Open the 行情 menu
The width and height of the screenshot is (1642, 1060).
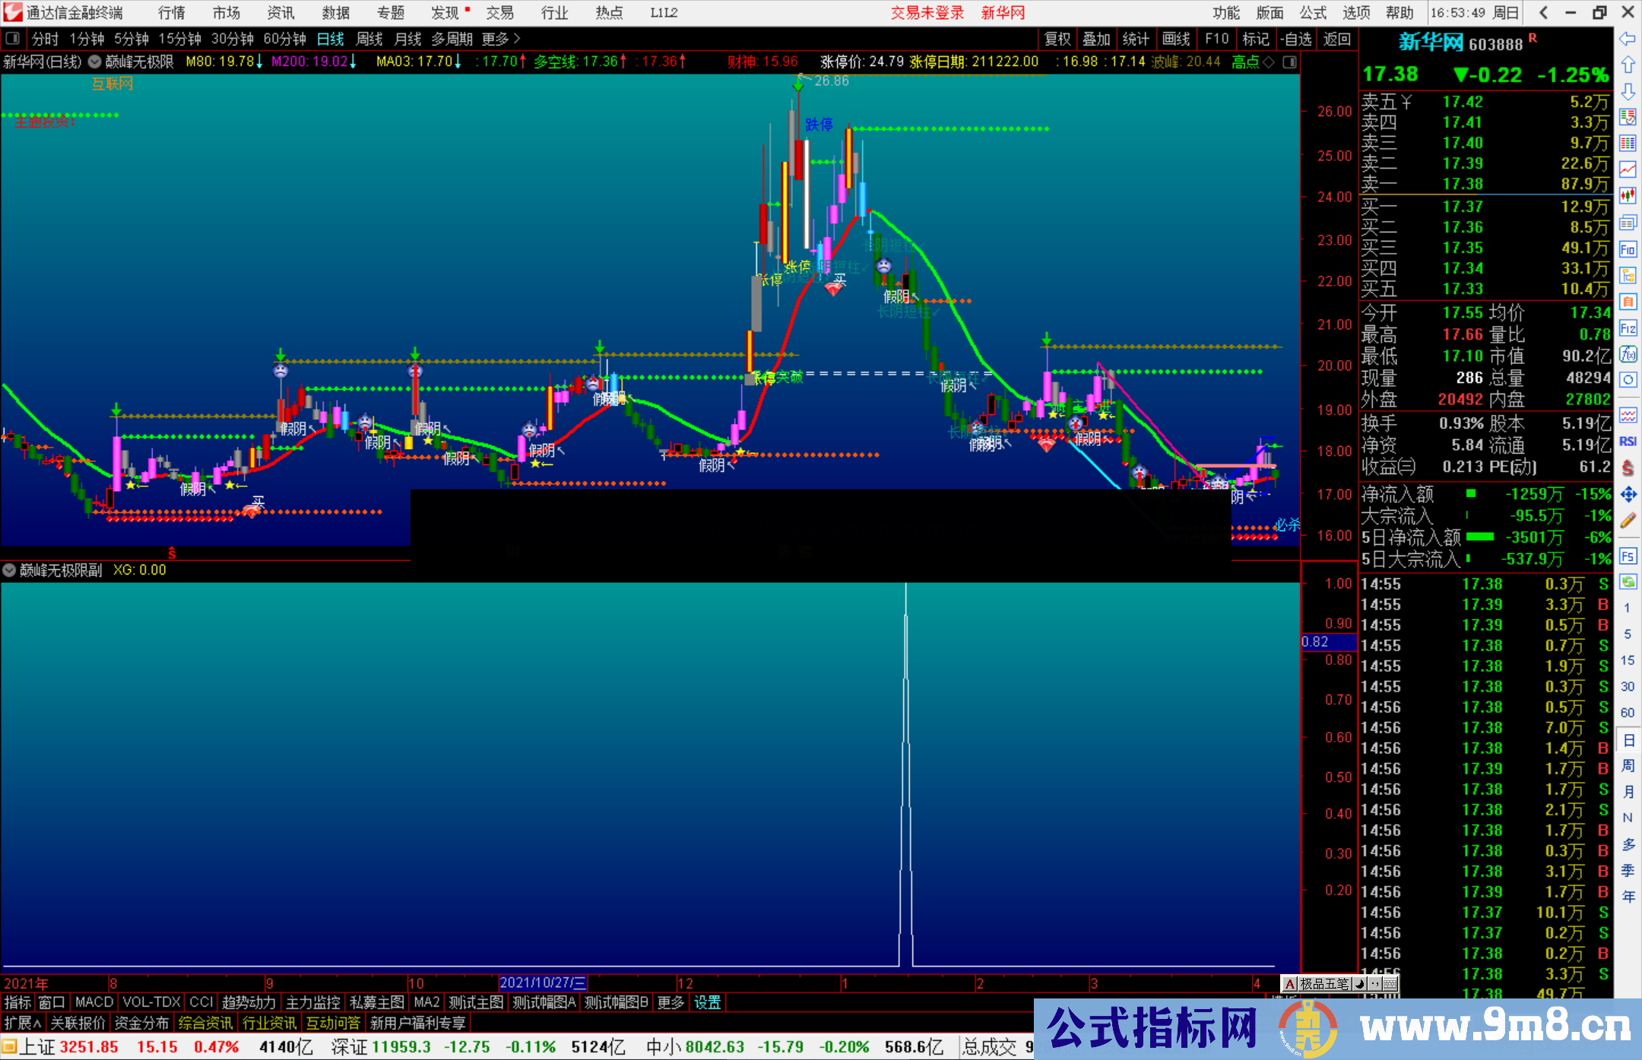coord(172,13)
